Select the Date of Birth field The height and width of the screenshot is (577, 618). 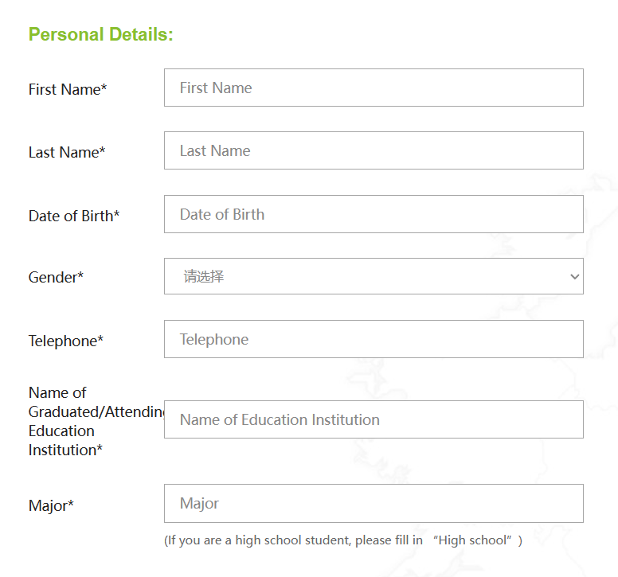[x=374, y=214]
